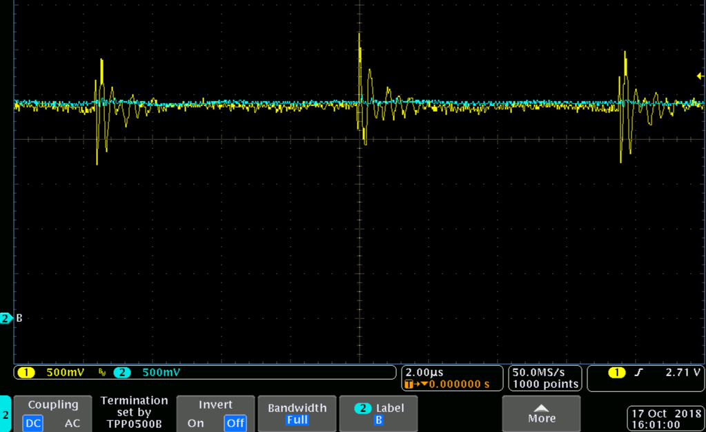Select AC coupling option

(72, 423)
